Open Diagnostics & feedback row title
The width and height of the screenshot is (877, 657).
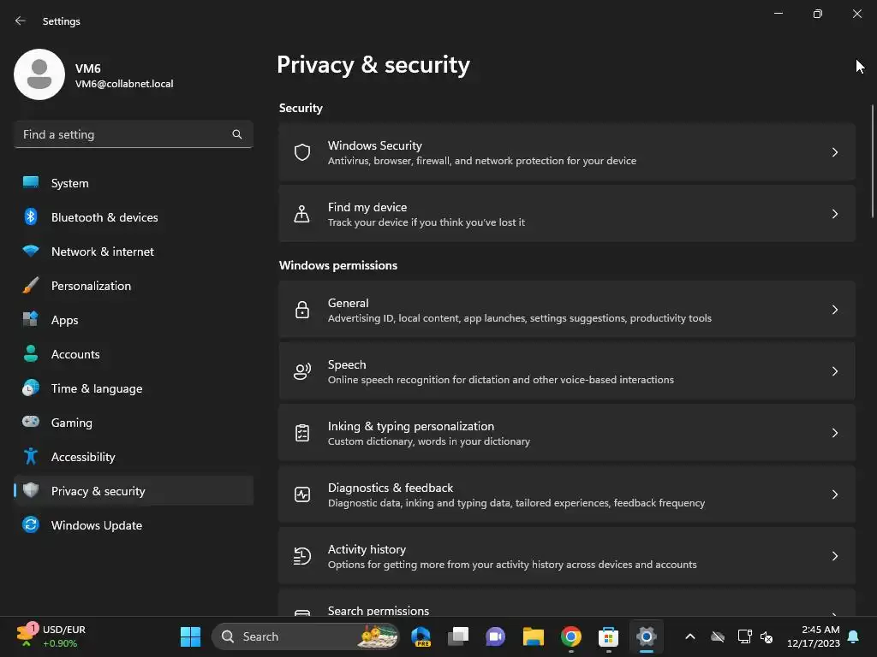391,488
